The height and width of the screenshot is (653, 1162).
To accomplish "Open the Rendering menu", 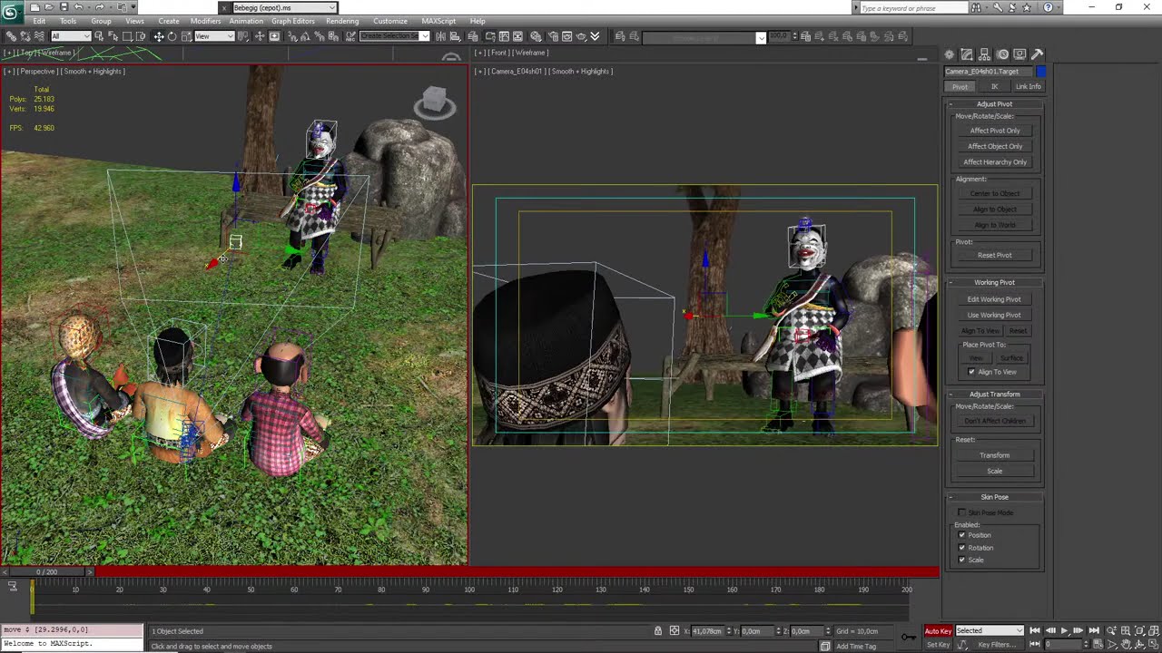I will (x=342, y=21).
